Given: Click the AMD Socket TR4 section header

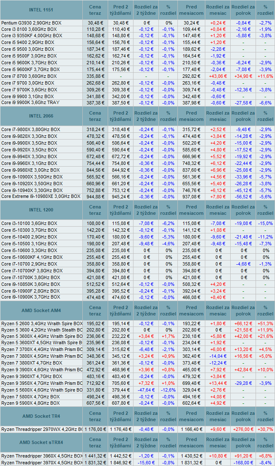Looking at the screenshot, I should point(41,416).
